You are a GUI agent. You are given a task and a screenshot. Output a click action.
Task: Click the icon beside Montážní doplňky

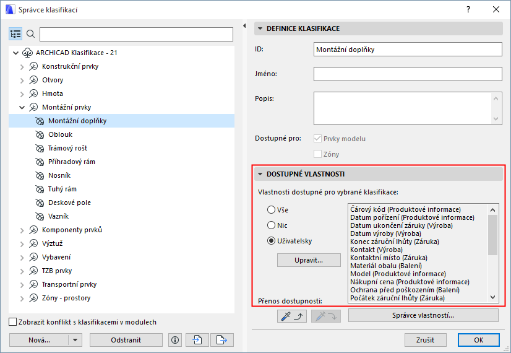coord(40,121)
